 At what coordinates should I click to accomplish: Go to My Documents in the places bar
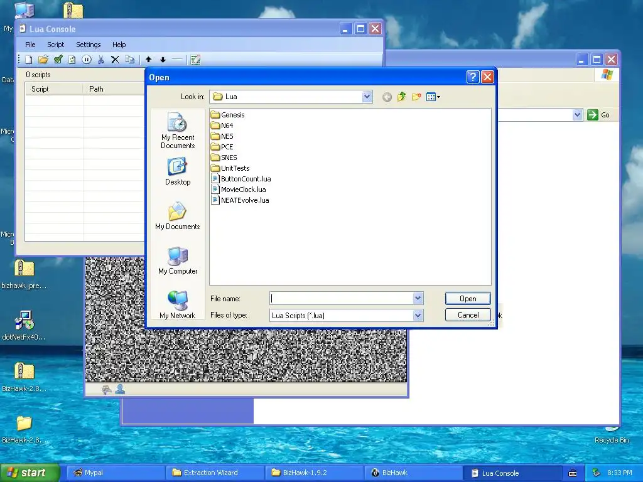click(178, 216)
